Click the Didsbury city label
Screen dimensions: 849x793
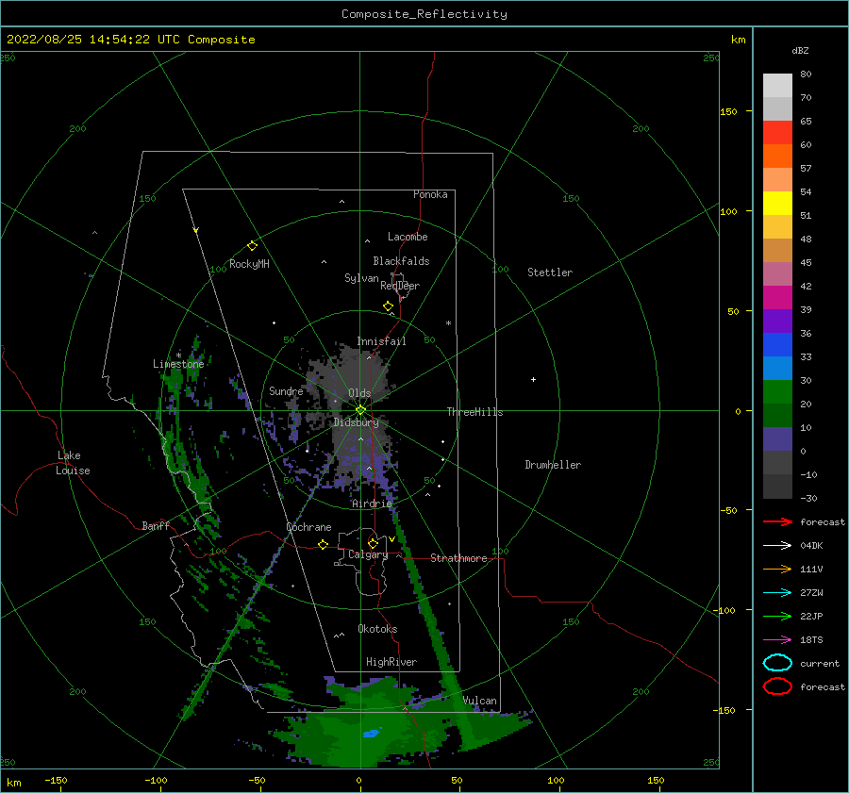(x=356, y=422)
